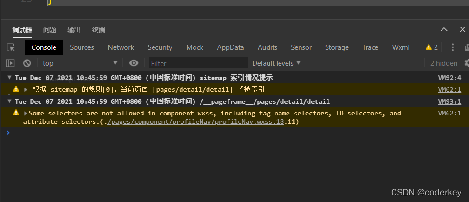Screen dimensions: 469x202
Task: Collapse the __pageframe__ detail log group
Action: (x=10, y=101)
